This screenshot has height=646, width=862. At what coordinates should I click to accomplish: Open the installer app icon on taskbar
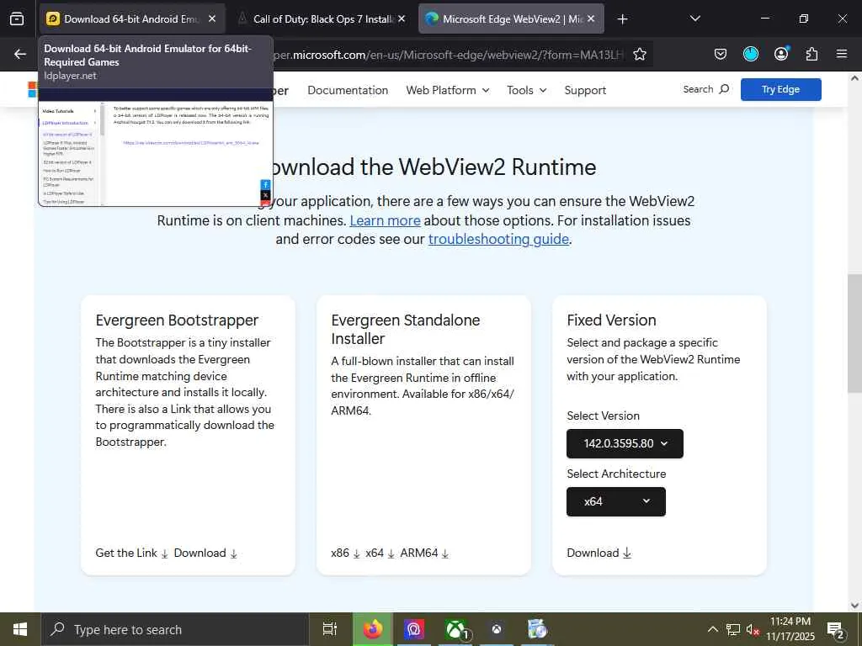[537, 629]
